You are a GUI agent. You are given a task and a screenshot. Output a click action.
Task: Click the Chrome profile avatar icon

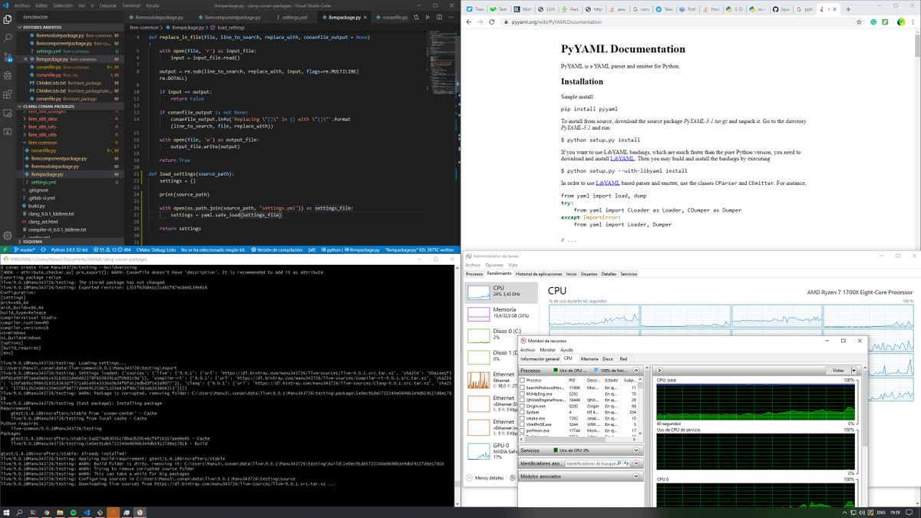[x=902, y=22]
